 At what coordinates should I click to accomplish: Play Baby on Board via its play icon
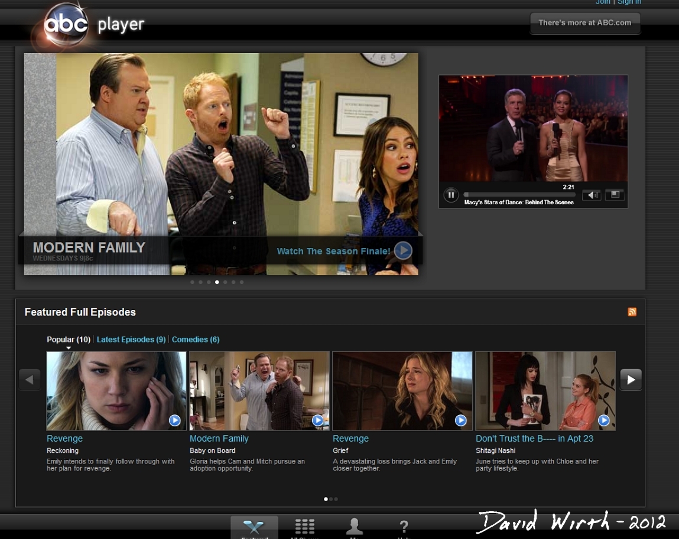click(317, 420)
